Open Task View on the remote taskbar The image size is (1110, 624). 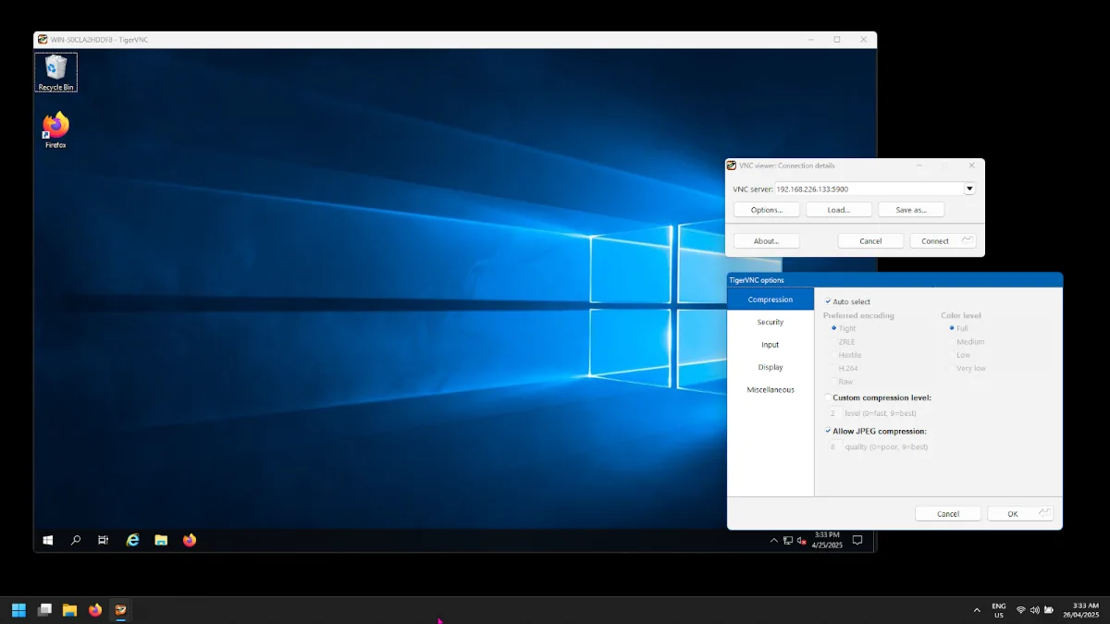(104, 540)
